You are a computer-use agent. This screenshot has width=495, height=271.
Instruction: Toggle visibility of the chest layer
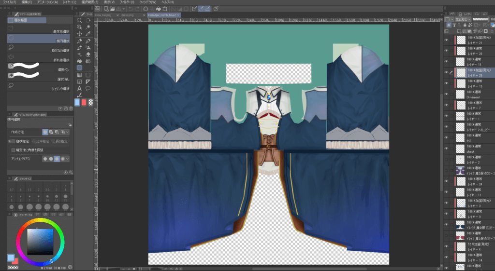tap(446, 149)
